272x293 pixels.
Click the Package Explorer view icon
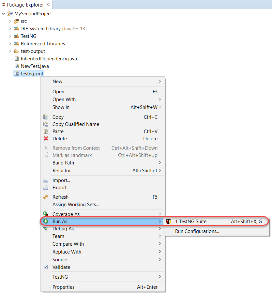pos(3,5)
